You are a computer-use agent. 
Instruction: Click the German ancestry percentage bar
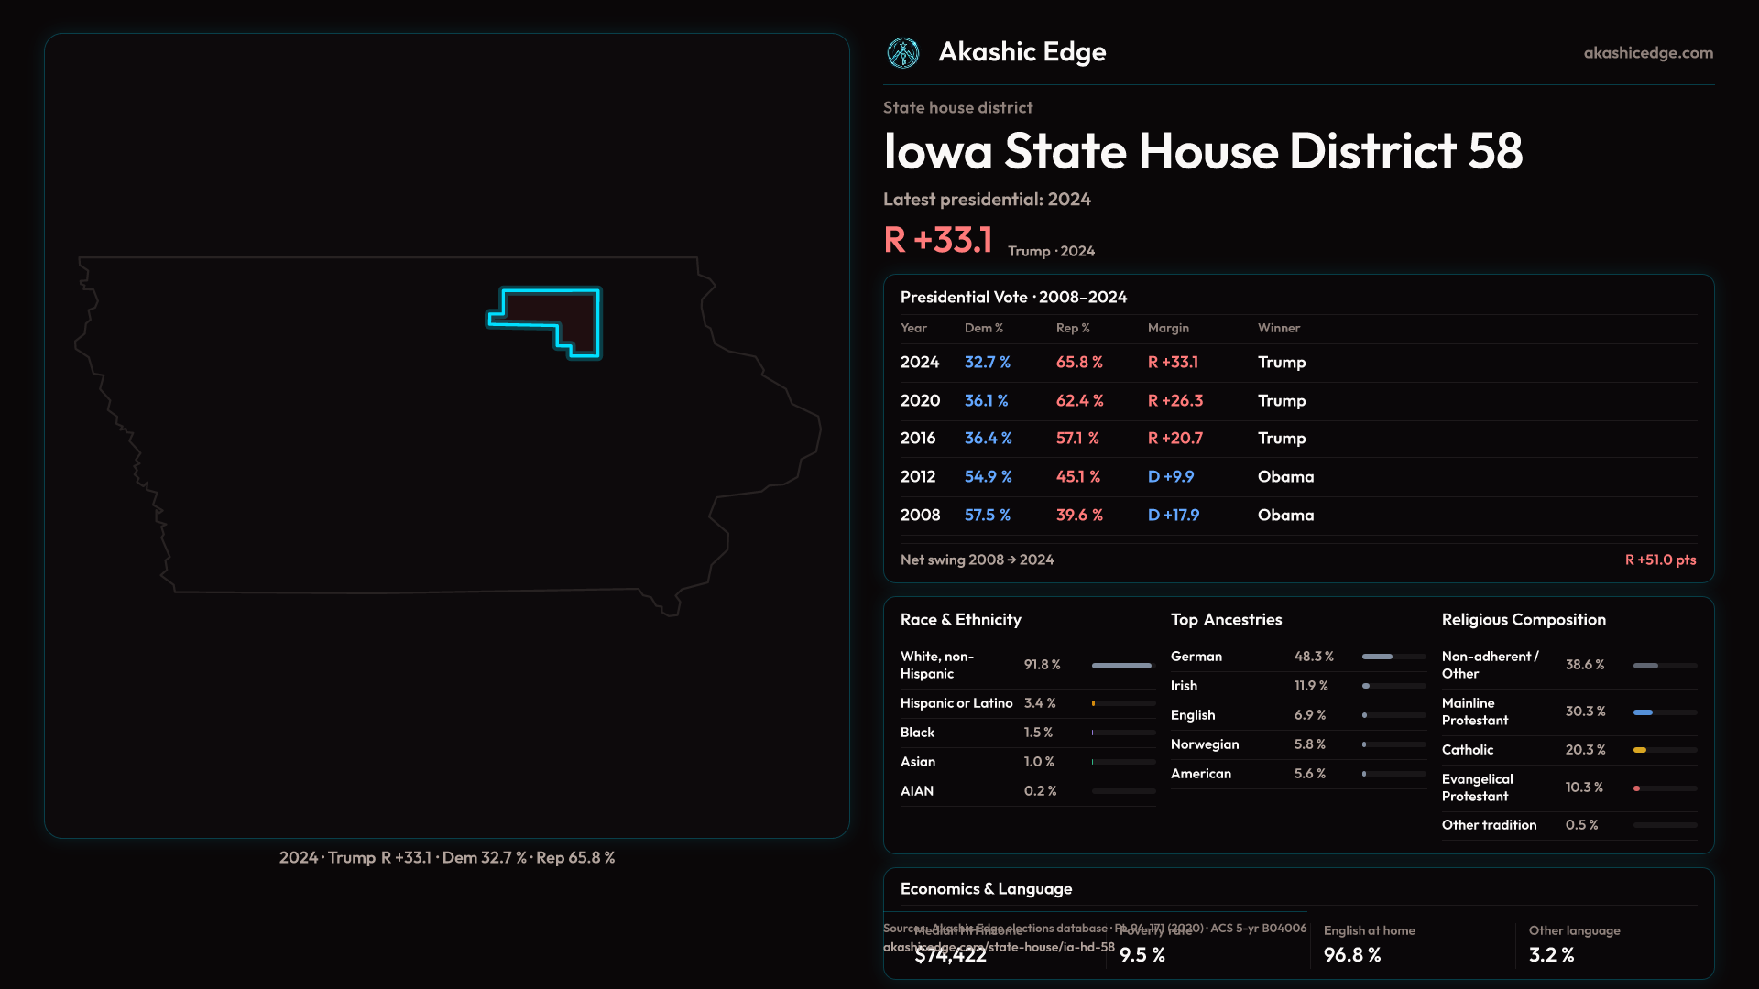[1377, 657]
